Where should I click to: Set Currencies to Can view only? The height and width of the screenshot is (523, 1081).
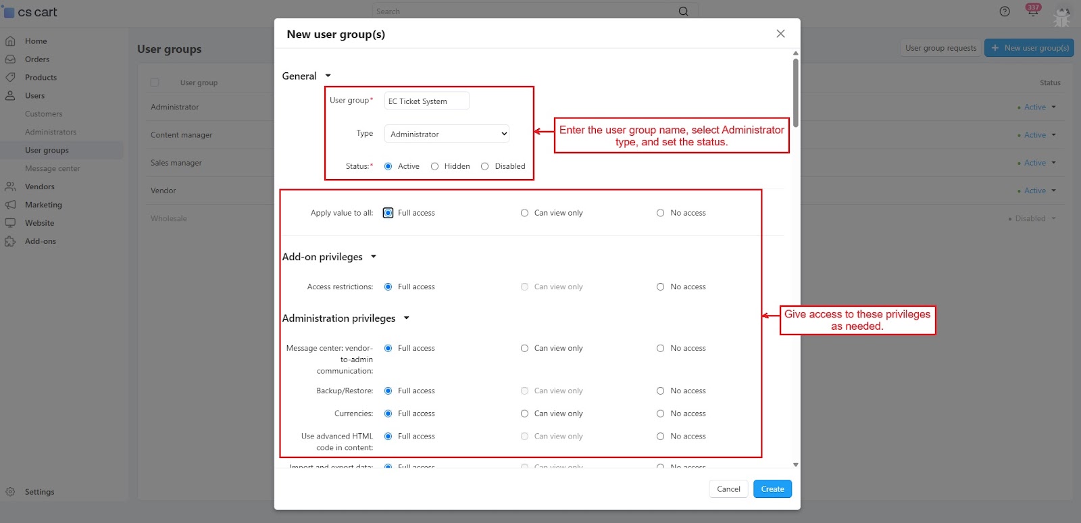(524, 414)
